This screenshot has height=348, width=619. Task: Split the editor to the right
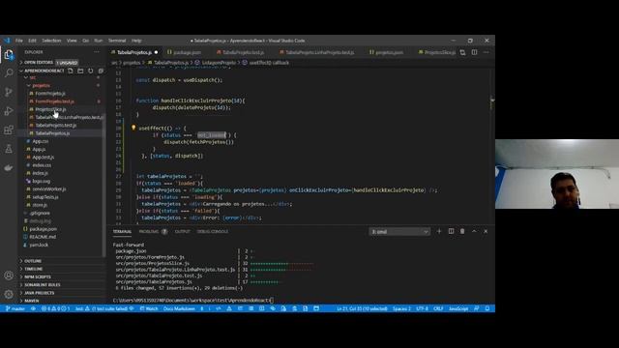(x=475, y=52)
